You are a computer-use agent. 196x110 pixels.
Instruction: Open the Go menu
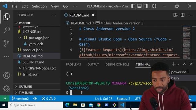(x=65, y=6)
